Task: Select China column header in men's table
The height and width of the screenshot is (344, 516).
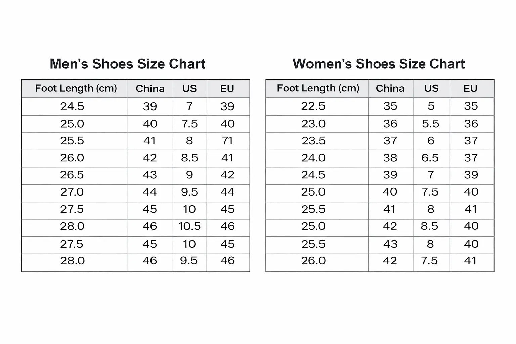Action: (x=150, y=89)
